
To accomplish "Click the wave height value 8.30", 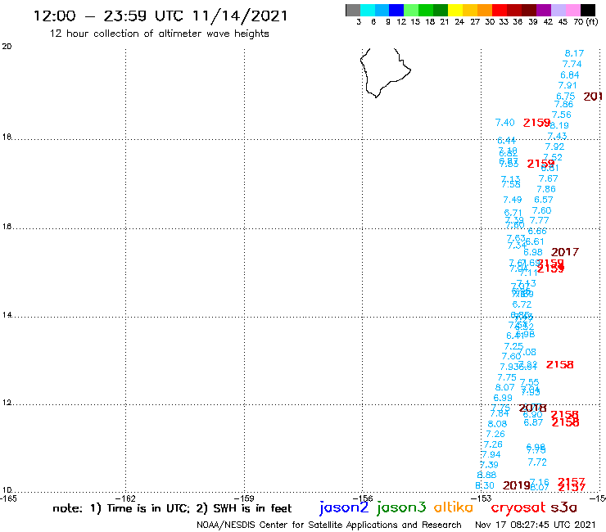I will click(x=485, y=485).
